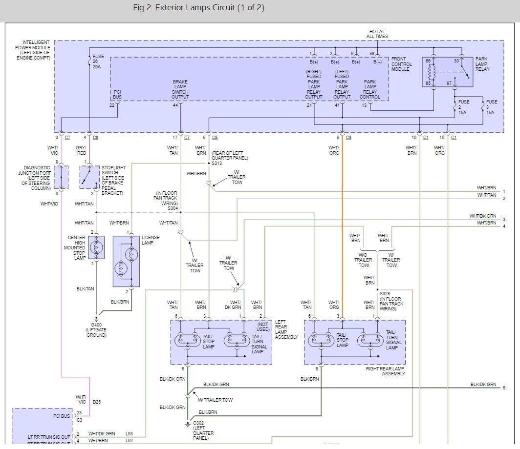
Task: Click the Fuse 3 15A symbol
Action: coord(483,106)
